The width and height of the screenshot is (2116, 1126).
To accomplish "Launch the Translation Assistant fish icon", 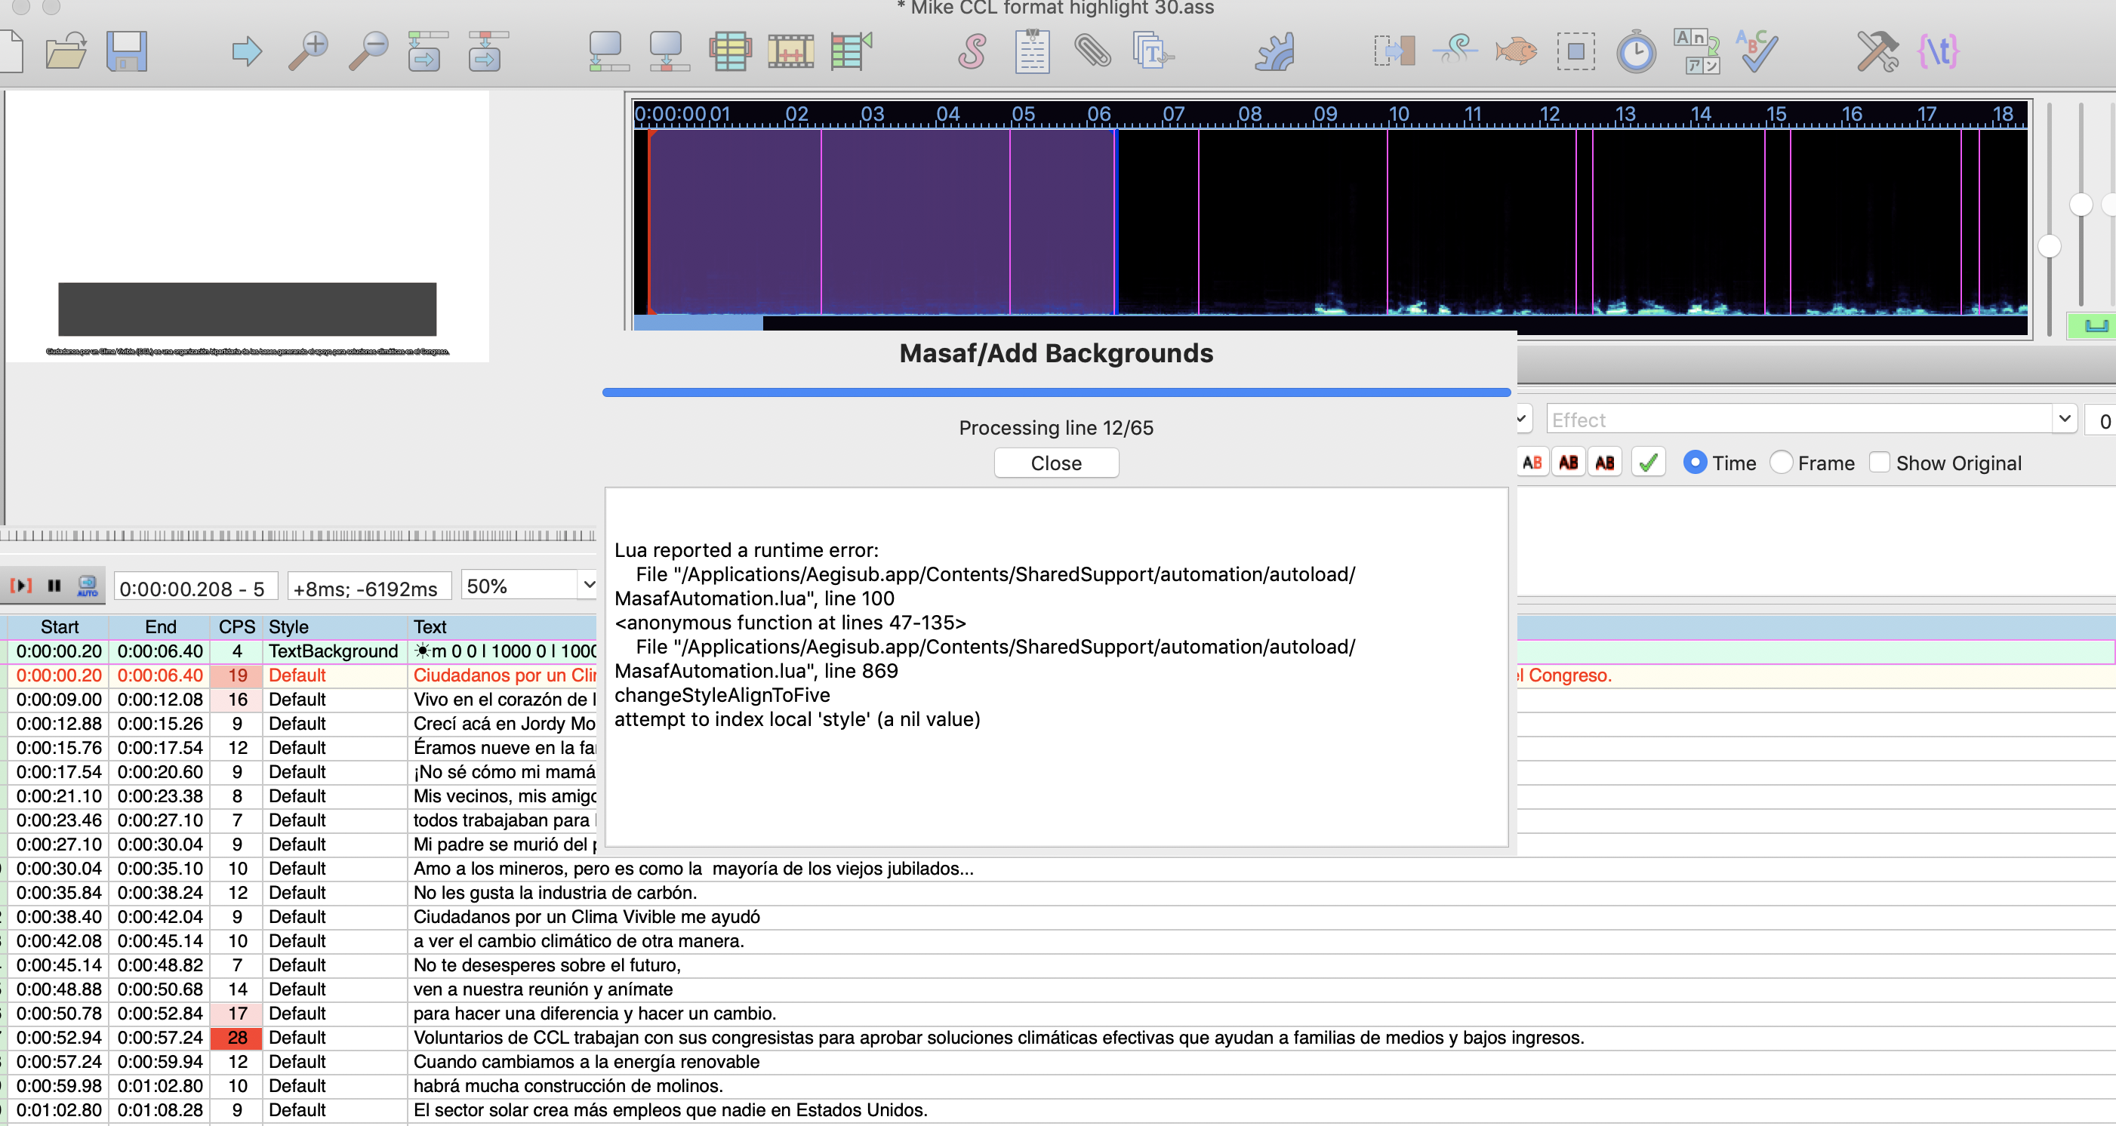I will point(1516,52).
